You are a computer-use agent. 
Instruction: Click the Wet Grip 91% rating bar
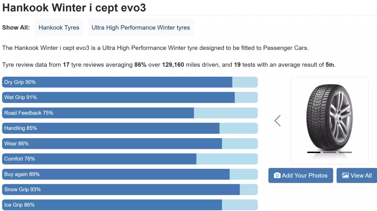pos(130,97)
